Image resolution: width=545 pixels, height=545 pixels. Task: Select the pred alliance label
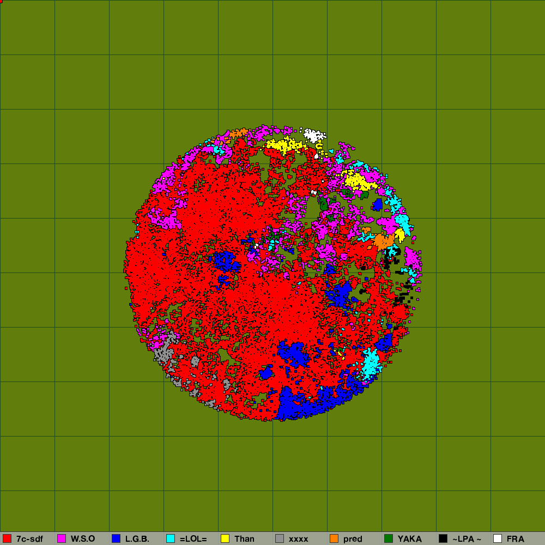coord(353,539)
